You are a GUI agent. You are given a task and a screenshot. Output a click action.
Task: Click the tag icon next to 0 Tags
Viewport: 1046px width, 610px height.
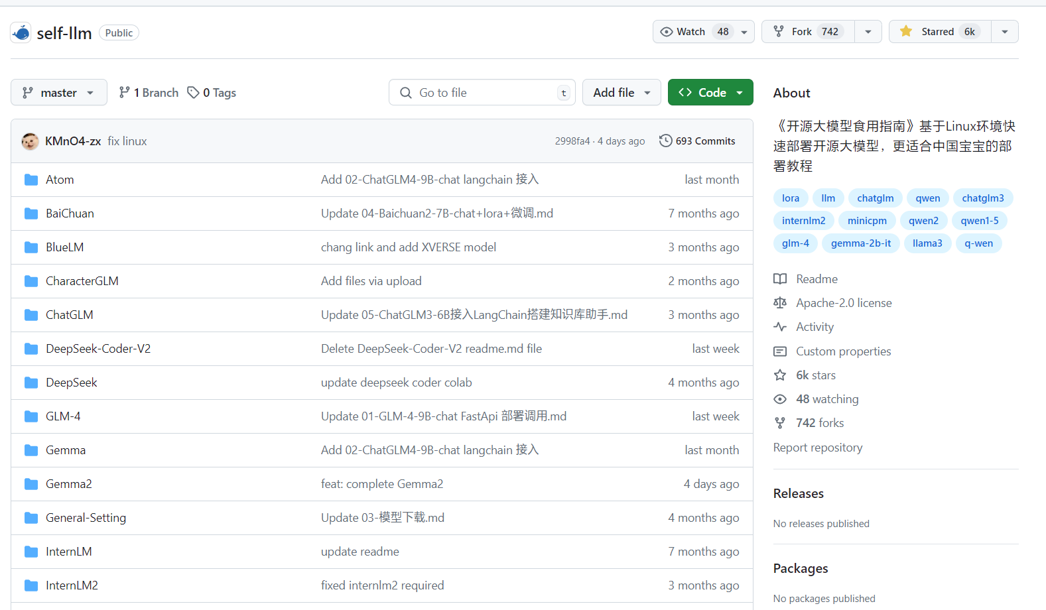[x=193, y=92]
